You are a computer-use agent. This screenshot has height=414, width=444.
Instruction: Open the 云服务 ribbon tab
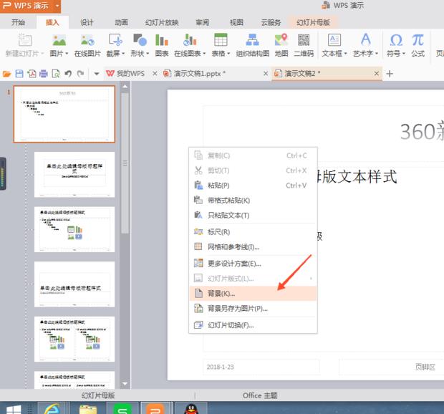click(x=271, y=22)
